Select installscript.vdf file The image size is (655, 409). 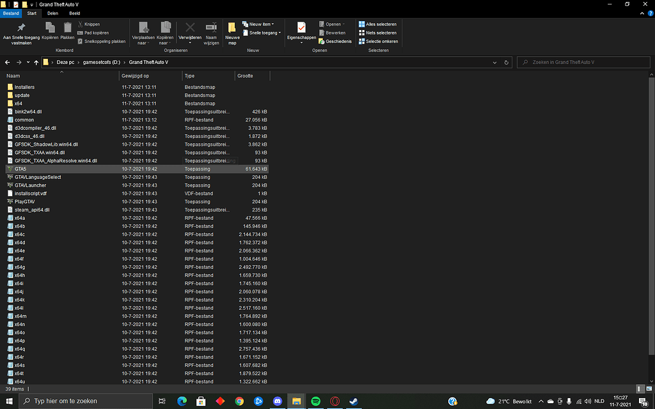(x=137, y=193)
